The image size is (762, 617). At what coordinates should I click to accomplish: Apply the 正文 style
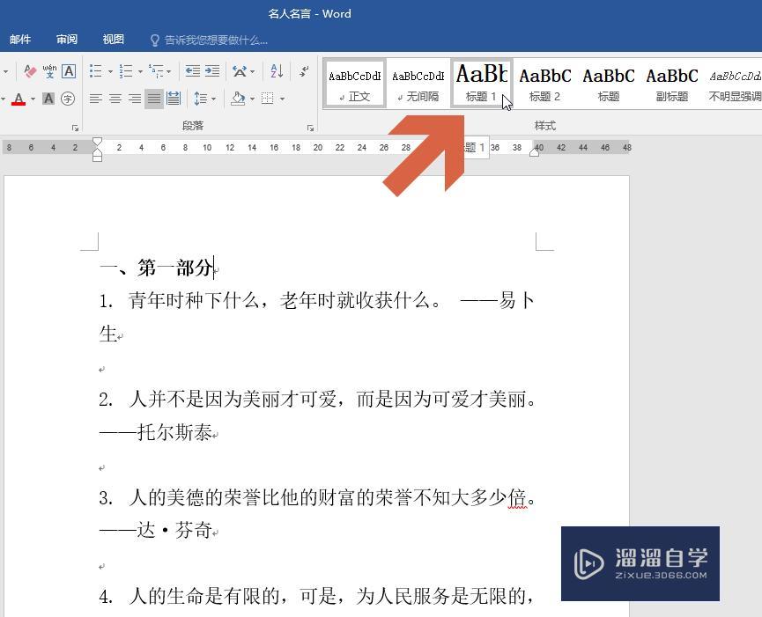click(x=355, y=84)
